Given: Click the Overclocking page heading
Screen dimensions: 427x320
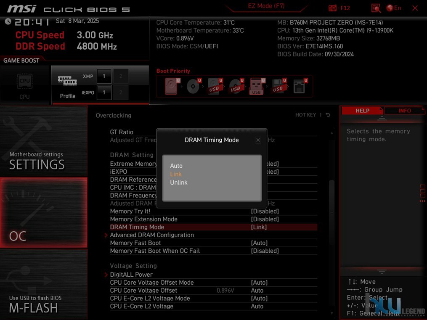Looking at the screenshot, I should point(114,115).
